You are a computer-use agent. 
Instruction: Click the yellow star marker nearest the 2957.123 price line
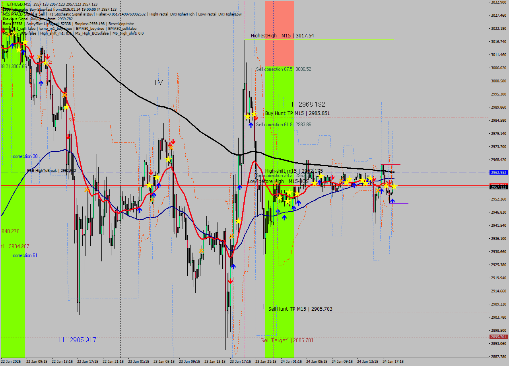click(x=394, y=187)
